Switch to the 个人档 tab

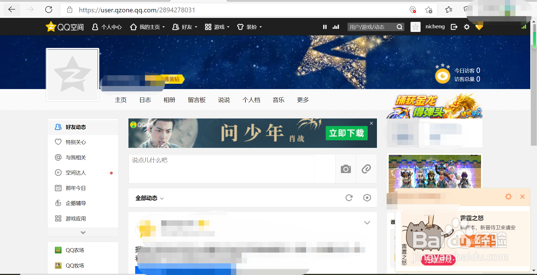(251, 100)
